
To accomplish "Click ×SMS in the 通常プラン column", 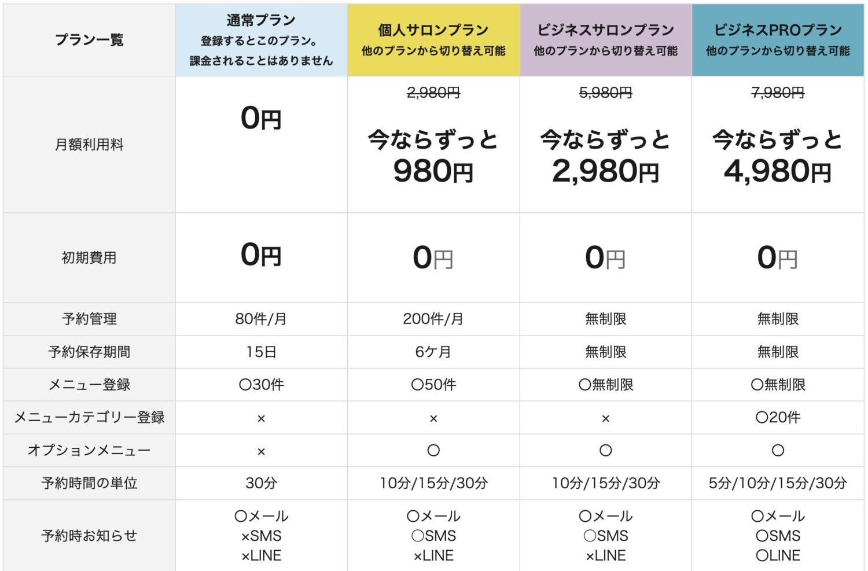I will point(261,536).
